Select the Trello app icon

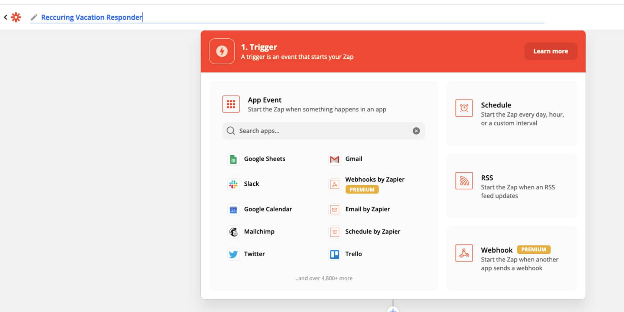[334, 254]
